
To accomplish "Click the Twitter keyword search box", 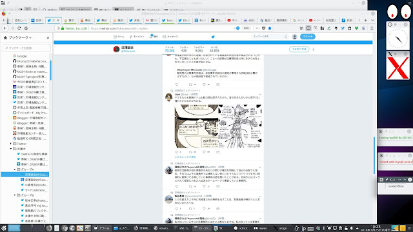I will click(x=270, y=37).
